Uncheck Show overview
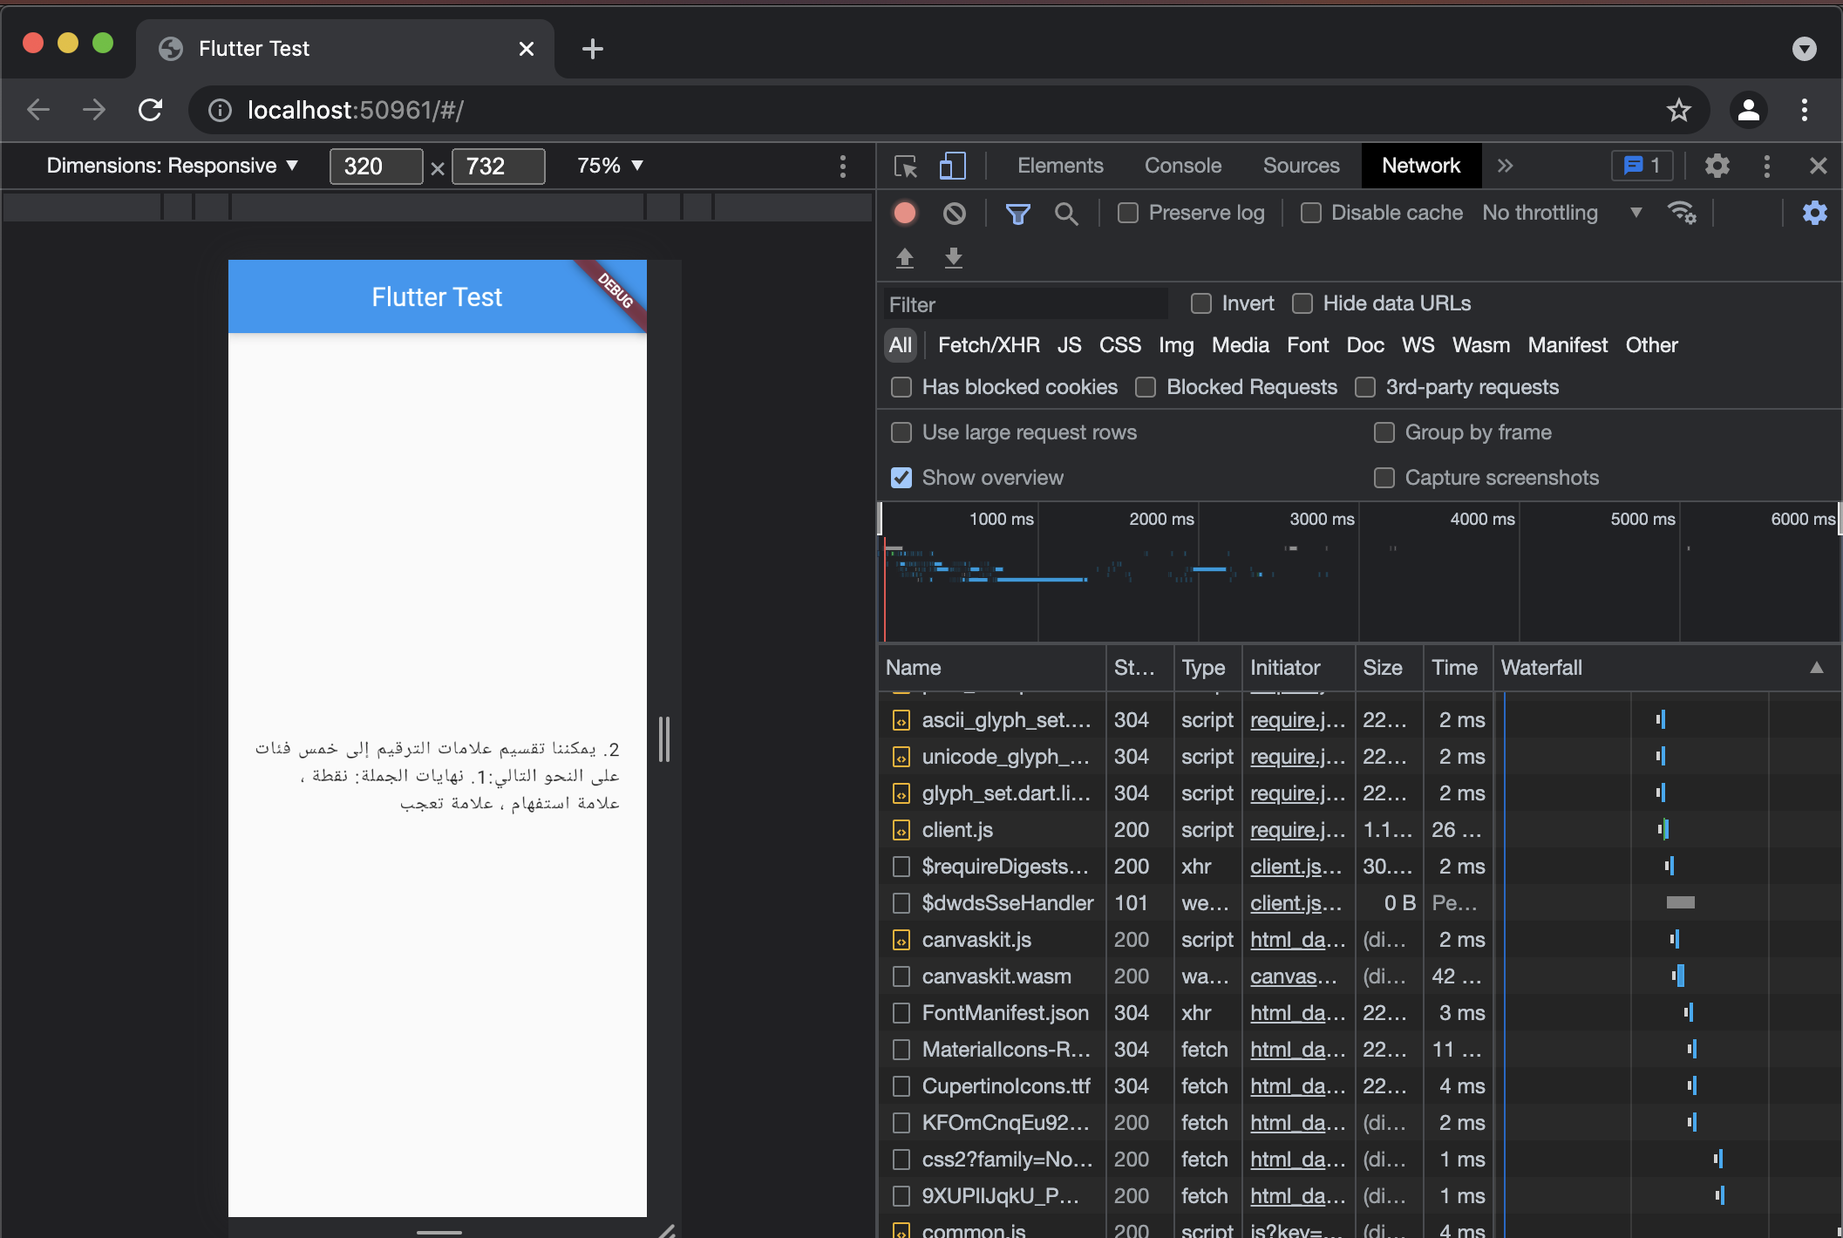Viewport: 1843px width, 1238px height. (x=901, y=477)
